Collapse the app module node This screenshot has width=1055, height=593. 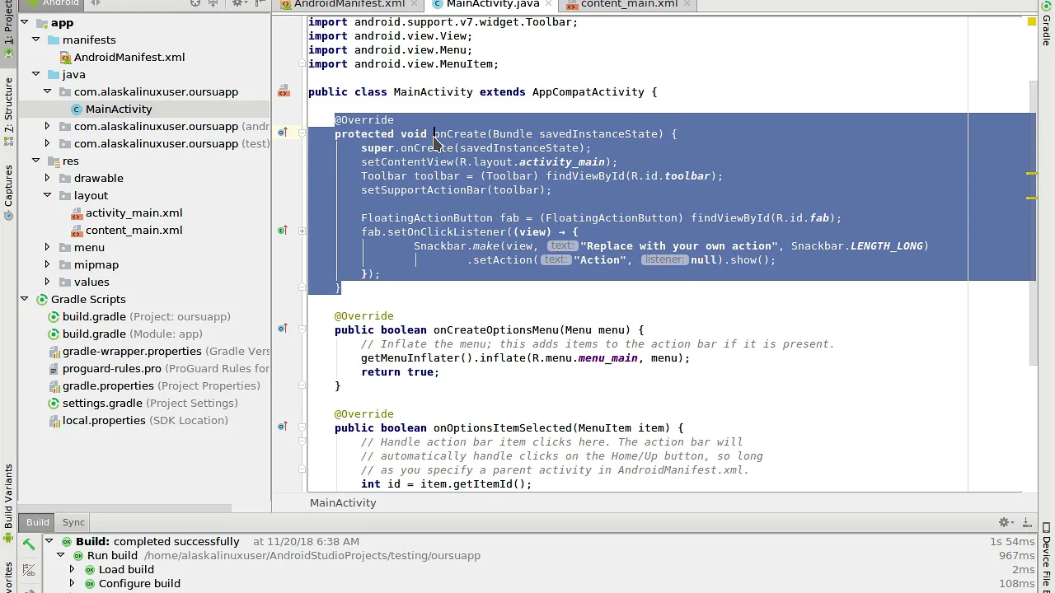click(24, 22)
